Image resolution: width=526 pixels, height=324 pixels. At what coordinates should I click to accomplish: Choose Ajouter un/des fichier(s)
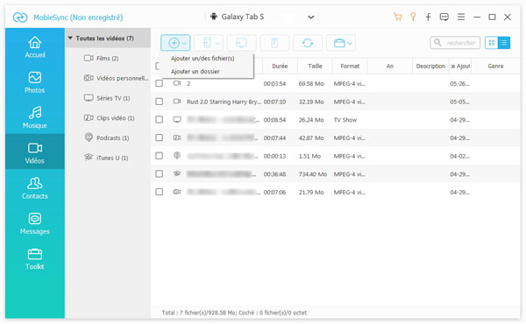pos(203,59)
